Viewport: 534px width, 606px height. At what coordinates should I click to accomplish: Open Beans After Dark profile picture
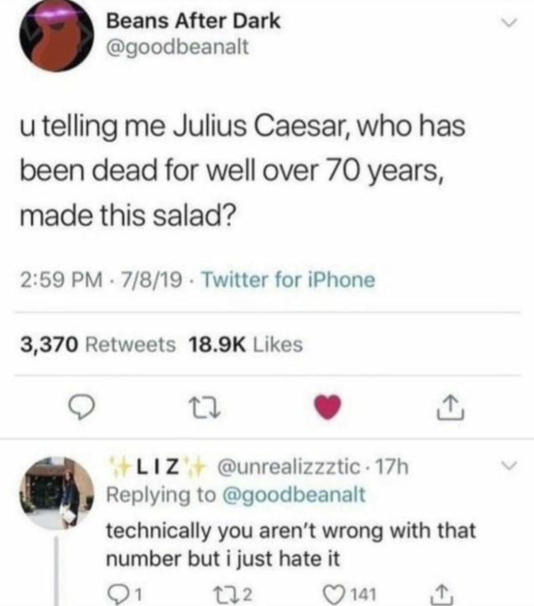56,35
